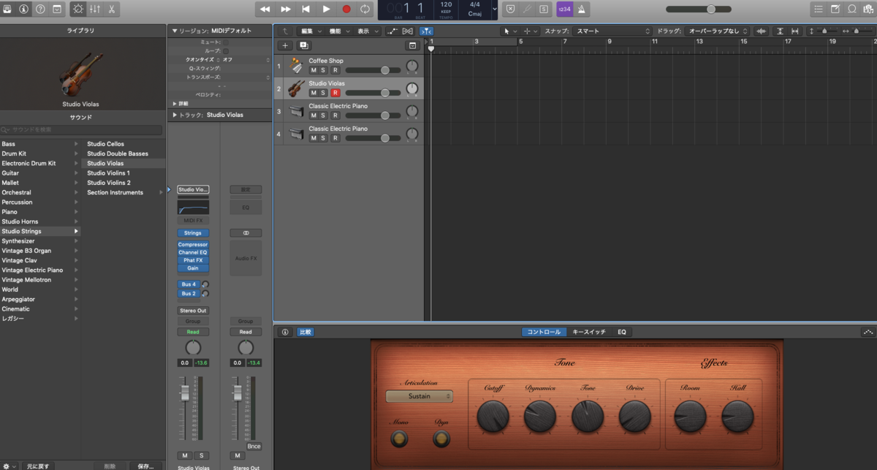
Task: Open the 機能 menu in the Tracks area
Action: point(339,31)
